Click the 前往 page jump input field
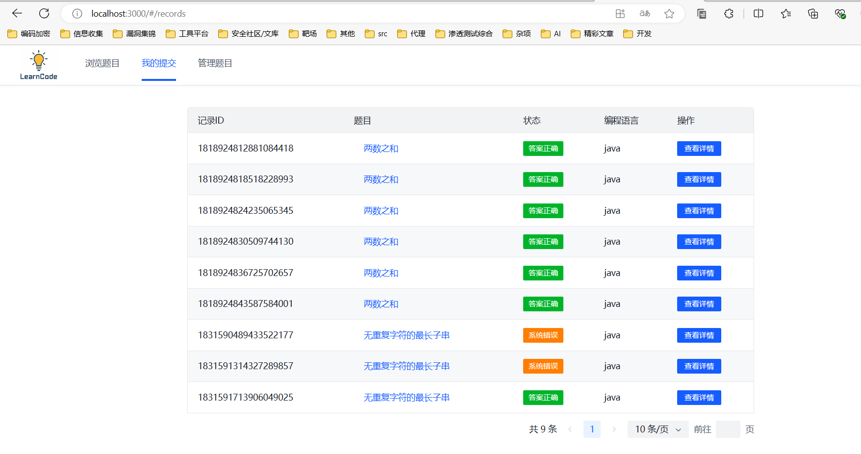Viewport: 861px width, 454px height. pos(728,429)
